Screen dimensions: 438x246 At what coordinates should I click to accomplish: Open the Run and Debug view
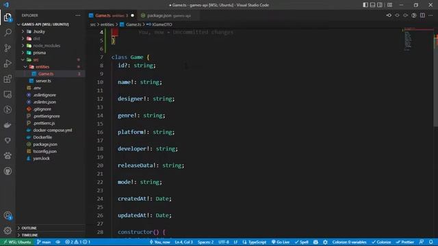coord(8,64)
